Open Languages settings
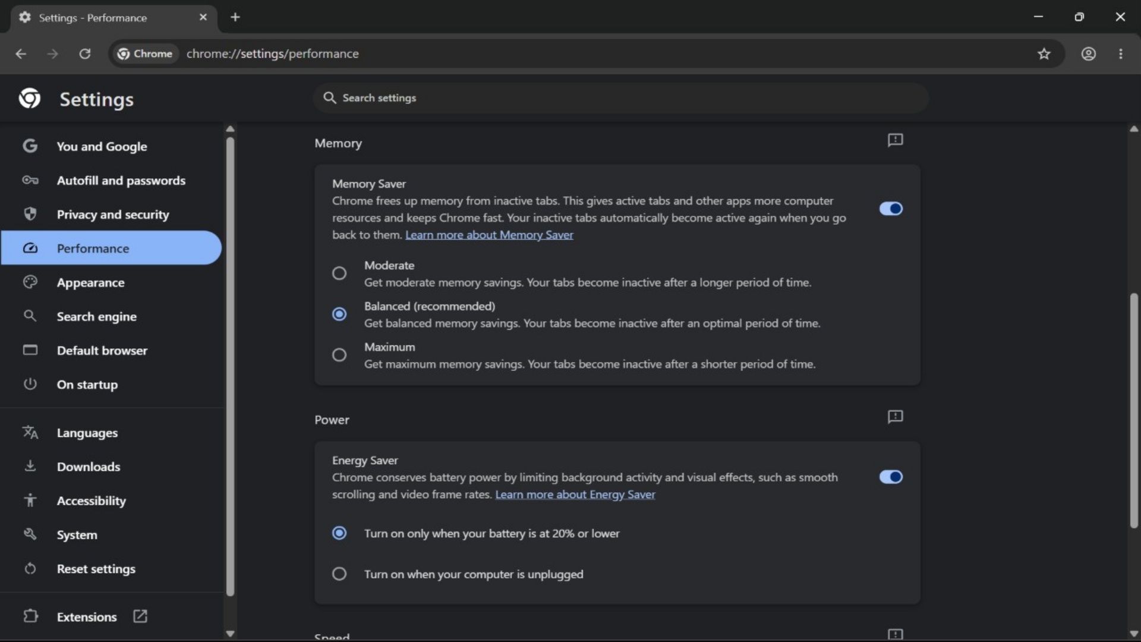 click(111, 433)
